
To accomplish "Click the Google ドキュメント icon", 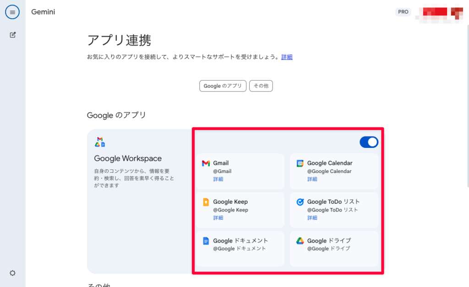I will pyautogui.click(x=207, y=241).
